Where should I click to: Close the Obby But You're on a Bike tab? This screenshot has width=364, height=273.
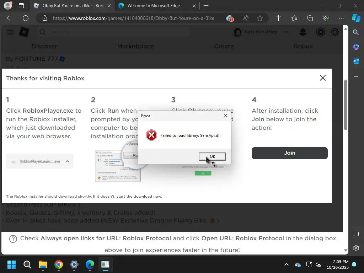109,6
